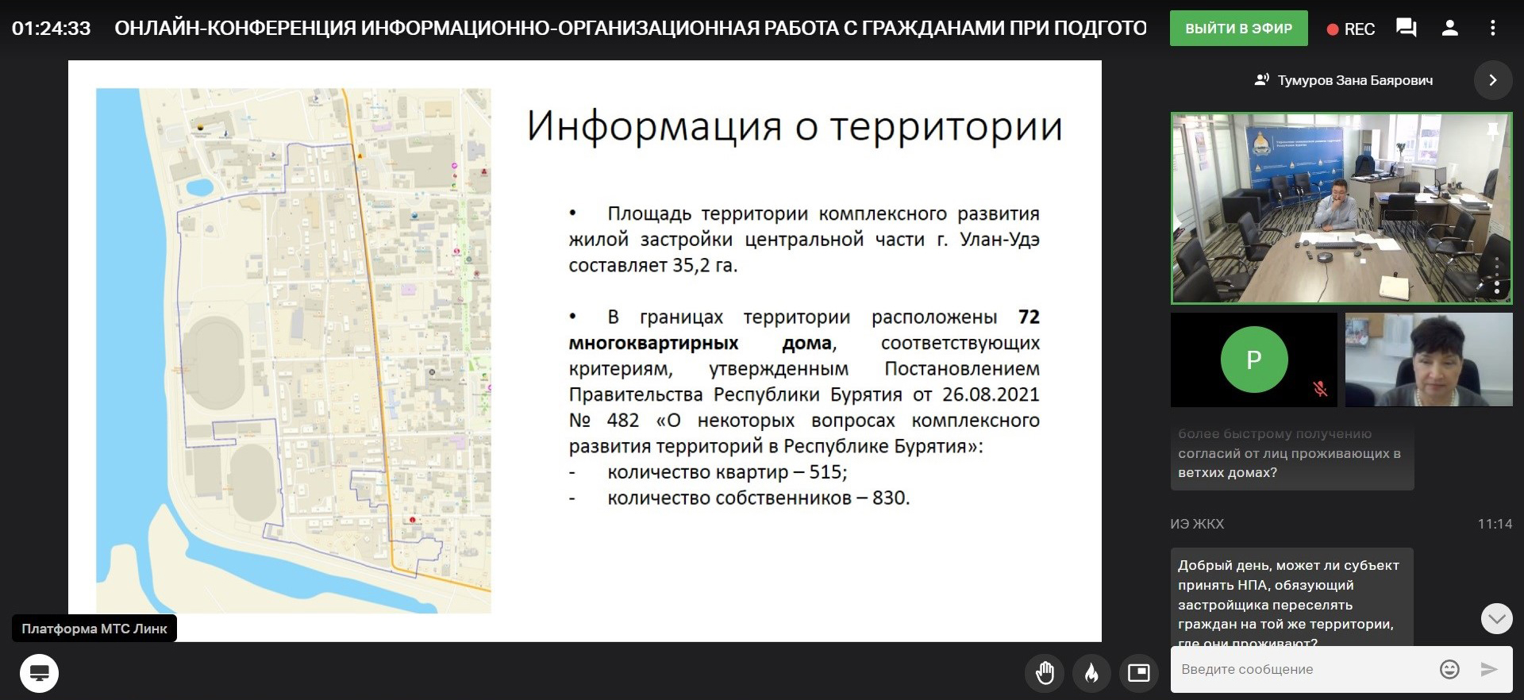Toggle the REC recording indicator
Image resolution: width=1524 pixels, height=700 pixels.
(1350, 29)
